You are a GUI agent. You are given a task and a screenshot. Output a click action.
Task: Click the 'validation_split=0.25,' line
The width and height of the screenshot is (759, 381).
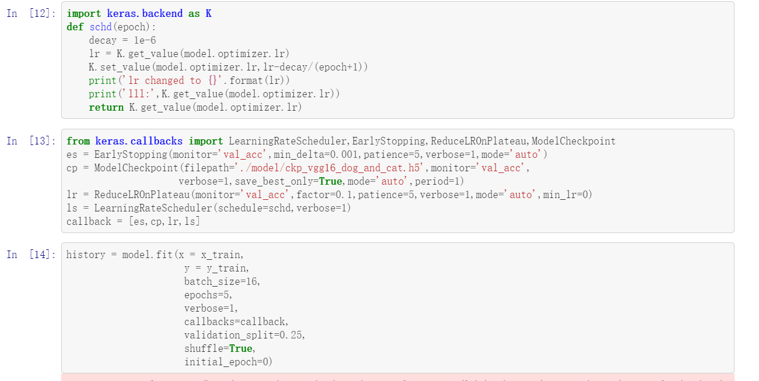click(x=245, y=335)
